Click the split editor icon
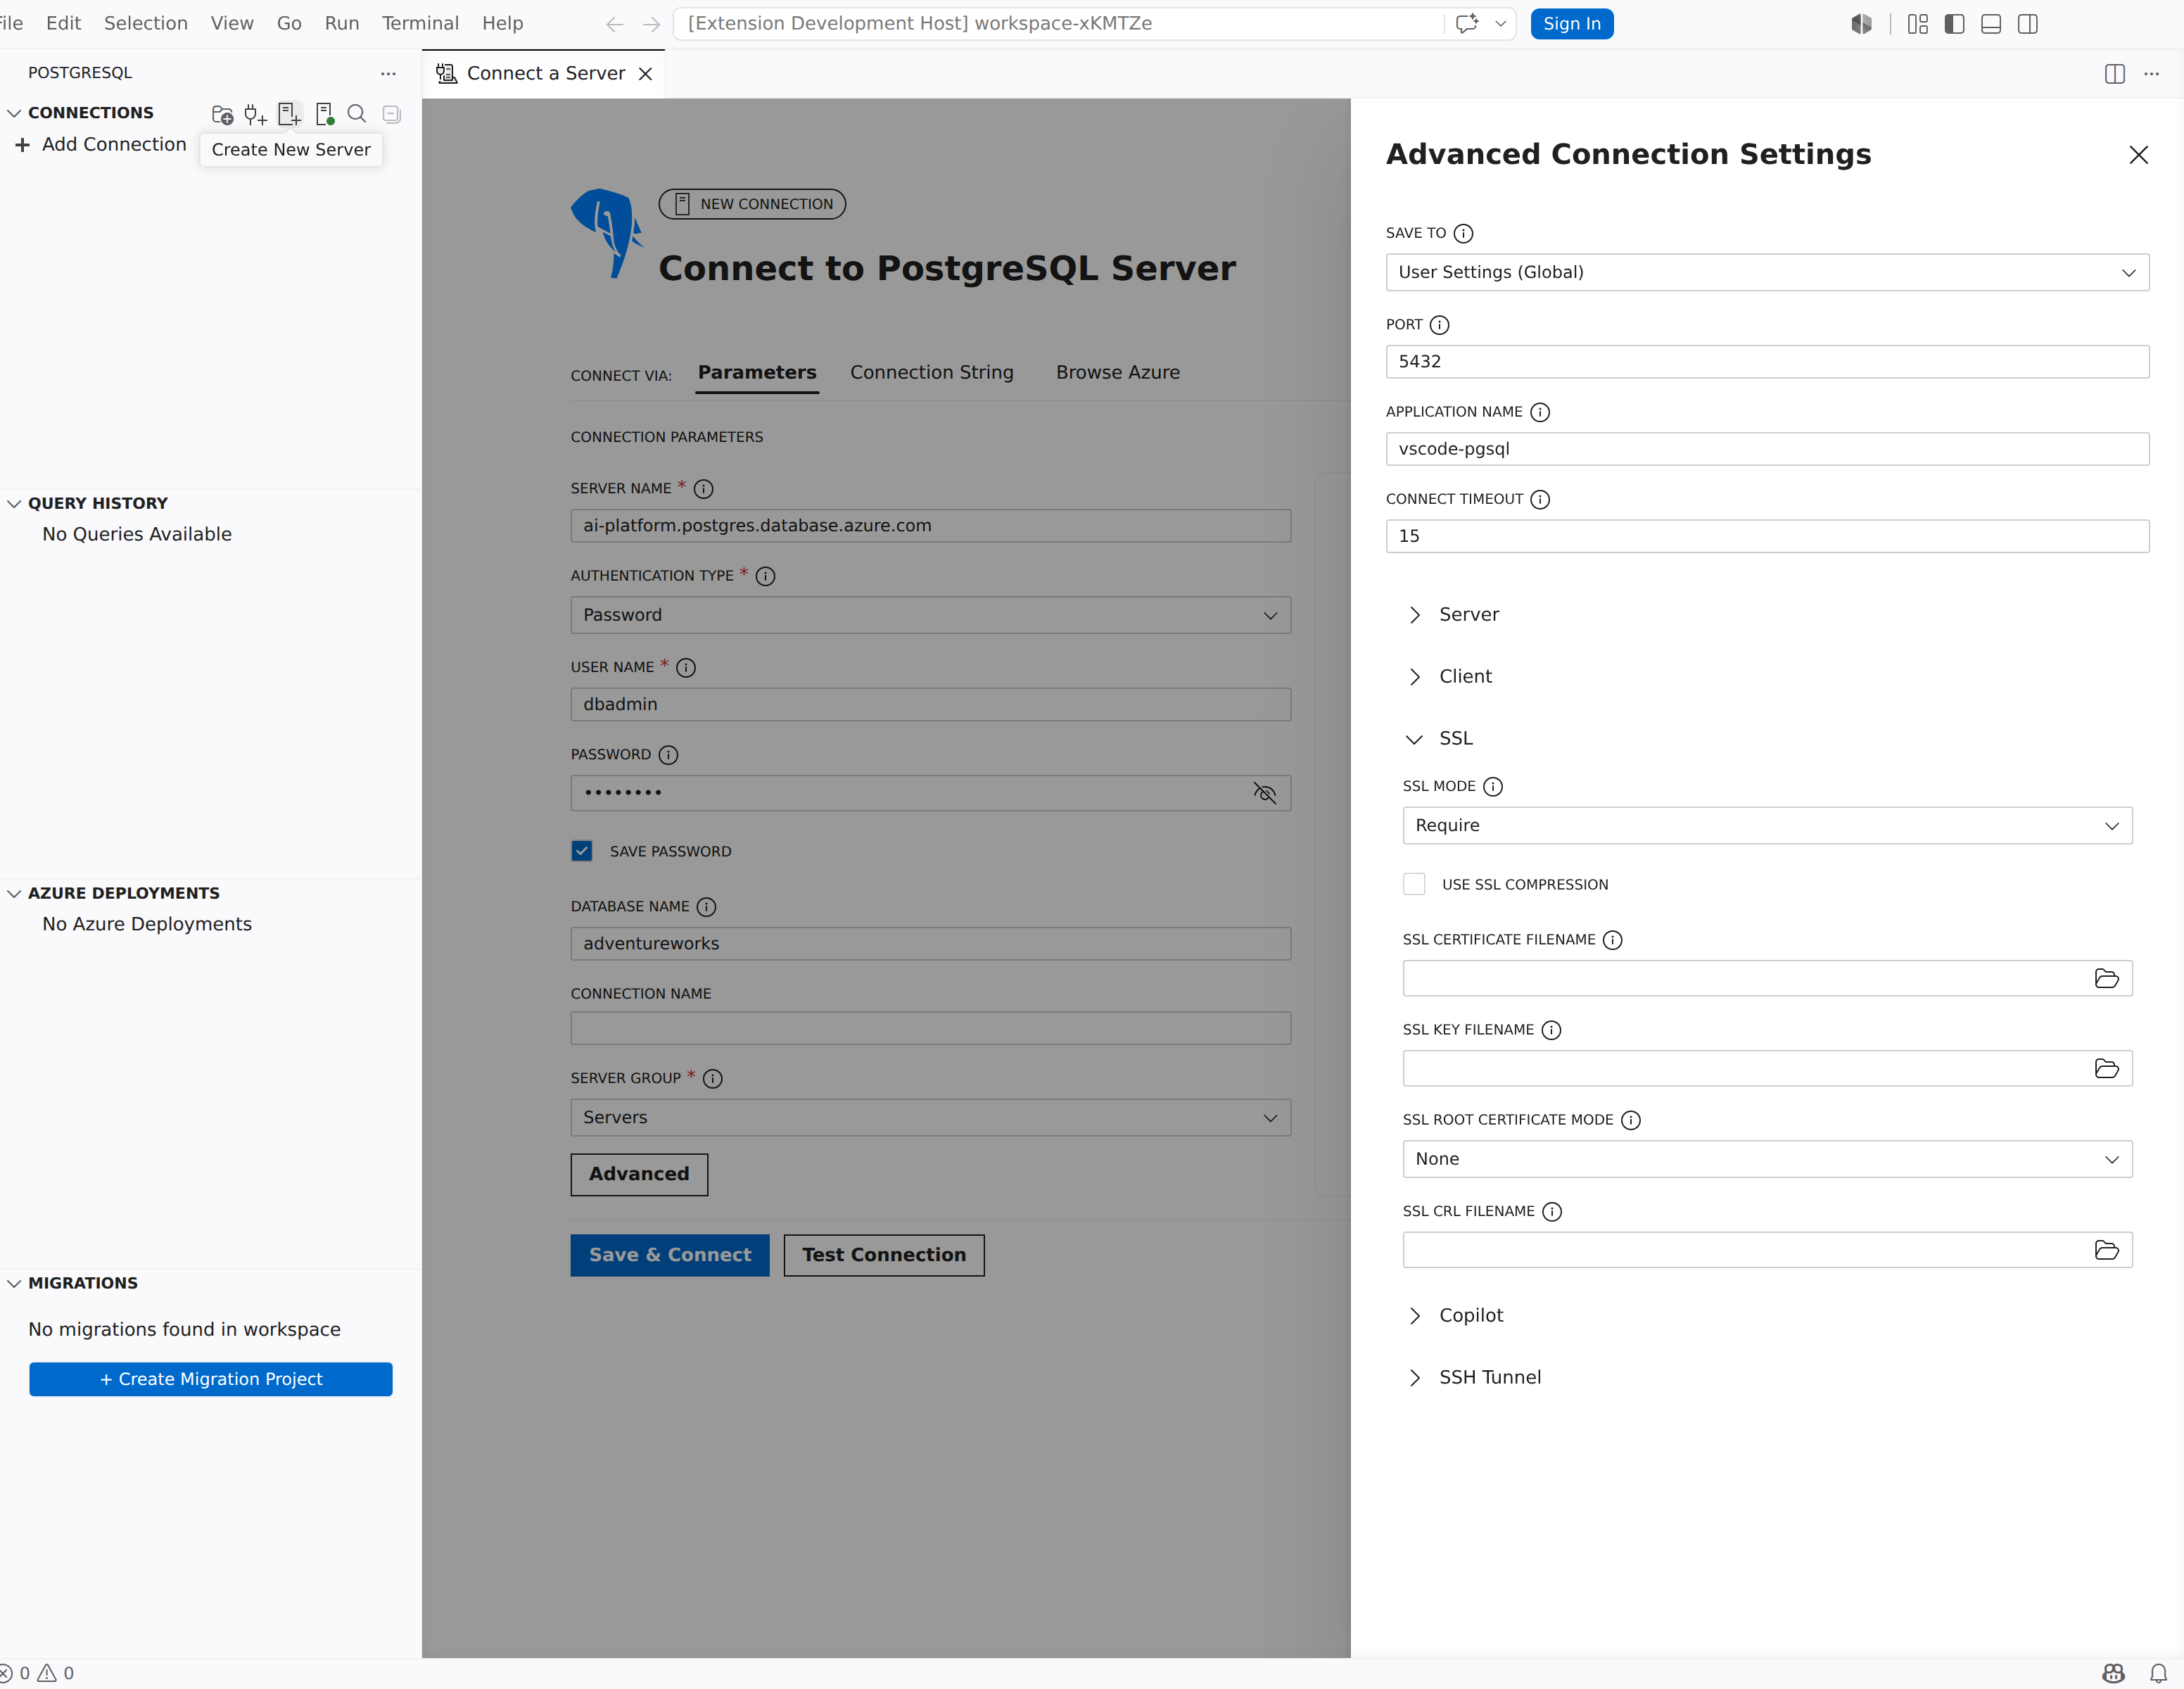The height and width of the screenshot is (1689, 2184). pyautogui.click(x=2115, y=74)
